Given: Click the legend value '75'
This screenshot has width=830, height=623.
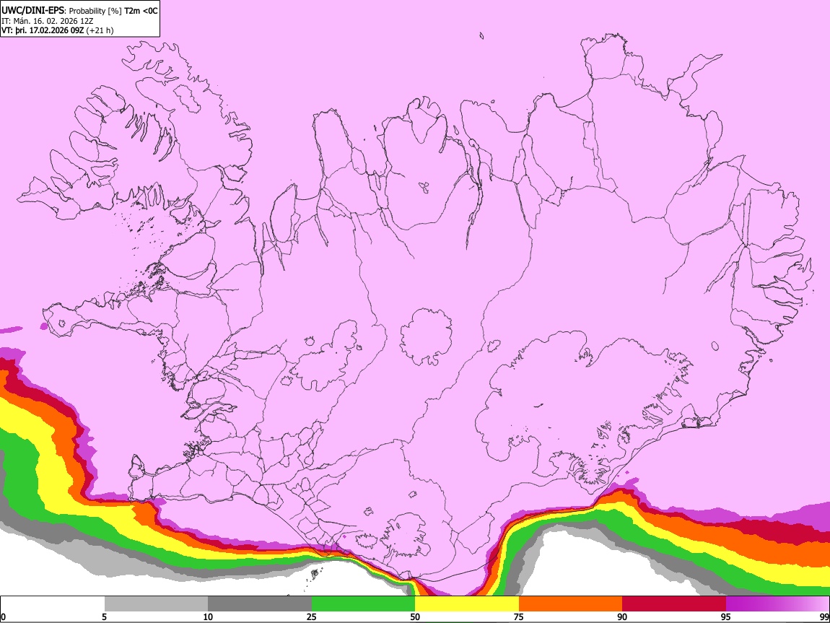Looking at the screenshot, I should [x=519, y=617].
